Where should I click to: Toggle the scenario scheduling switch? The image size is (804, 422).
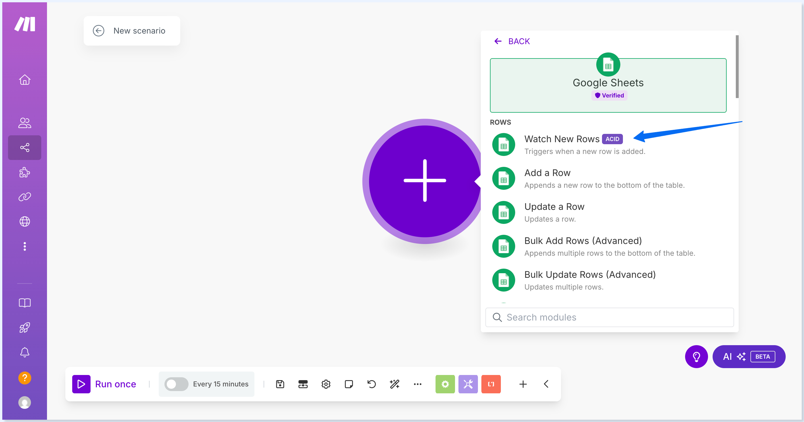176,384
